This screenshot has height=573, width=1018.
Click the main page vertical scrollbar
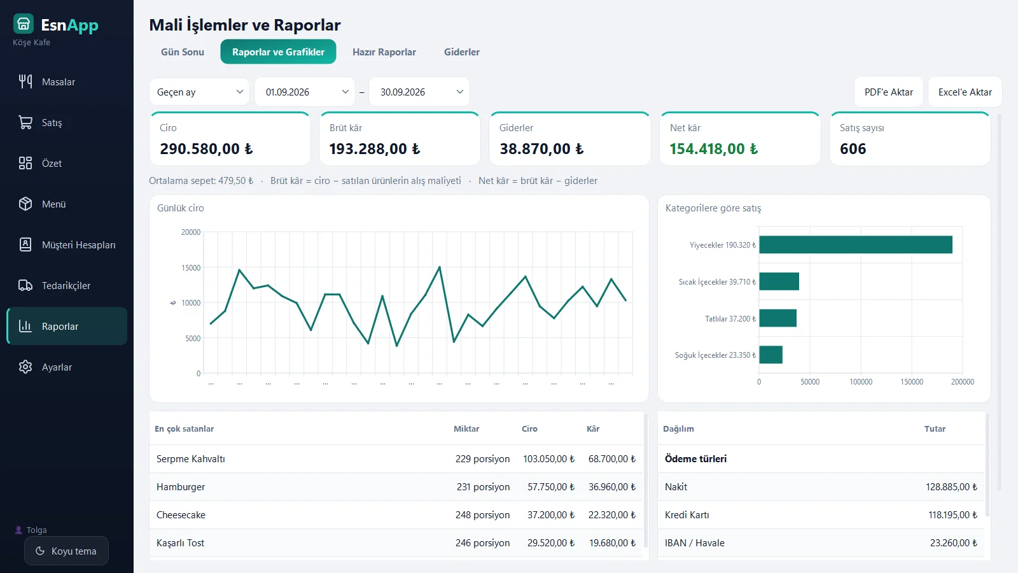pyautogui.click(x=1000, y=302)
